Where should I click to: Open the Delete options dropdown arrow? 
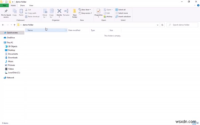(x=59, y=17)
